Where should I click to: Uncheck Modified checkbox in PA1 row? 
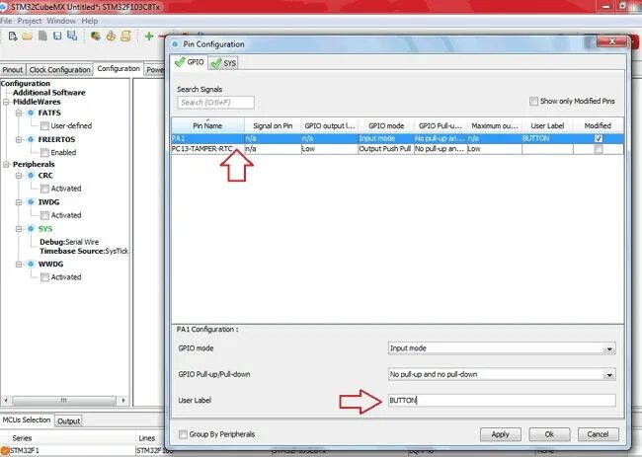[x=599, y=138]
